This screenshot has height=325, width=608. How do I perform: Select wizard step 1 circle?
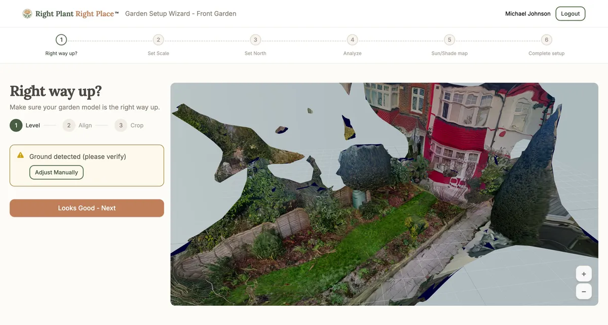pos(61,40)
